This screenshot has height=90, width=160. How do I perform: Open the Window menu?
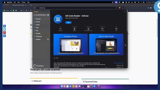[x=23, y=2]
